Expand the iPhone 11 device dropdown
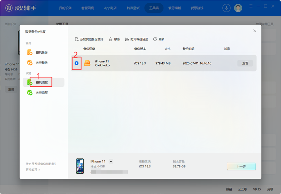Image resolution: width=281 pixels, height=194 pixels. pyautogui.click(x=111, y=162)
